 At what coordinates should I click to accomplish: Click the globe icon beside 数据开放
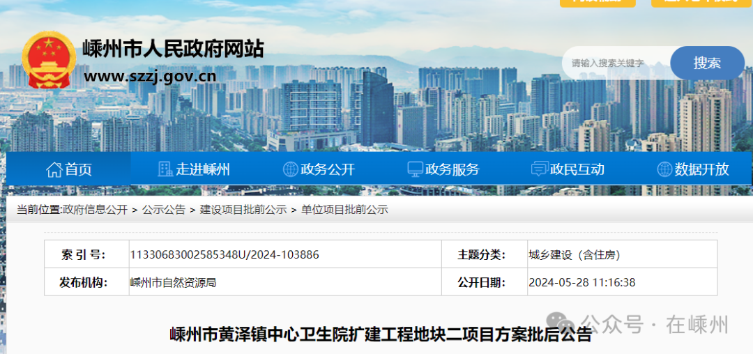click(x=664, y=169)
